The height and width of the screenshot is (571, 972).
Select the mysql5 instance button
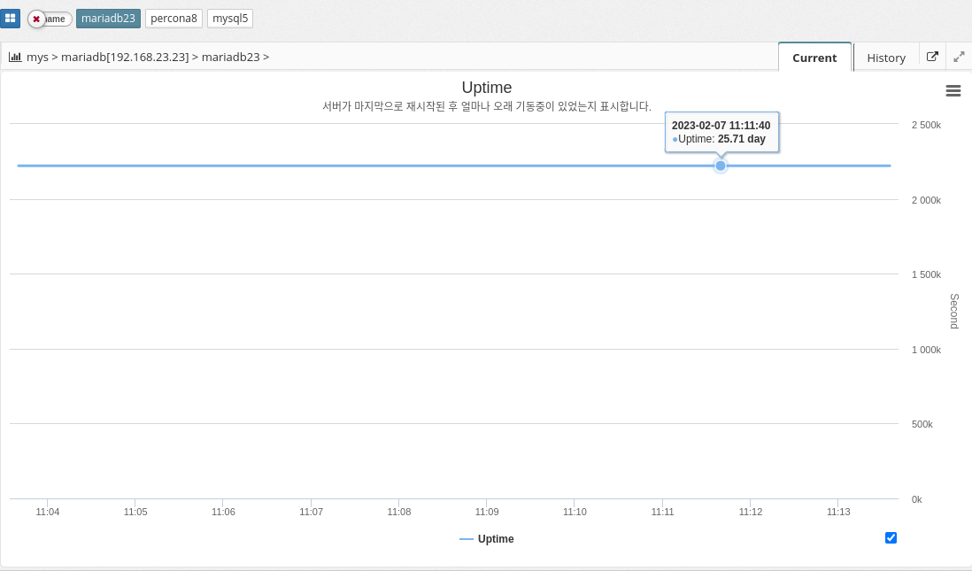230,18
